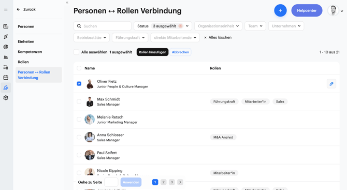This screenshot has width=347, height=190.
Task: Open the goals target sidebar icon
Action: point(6,47)
